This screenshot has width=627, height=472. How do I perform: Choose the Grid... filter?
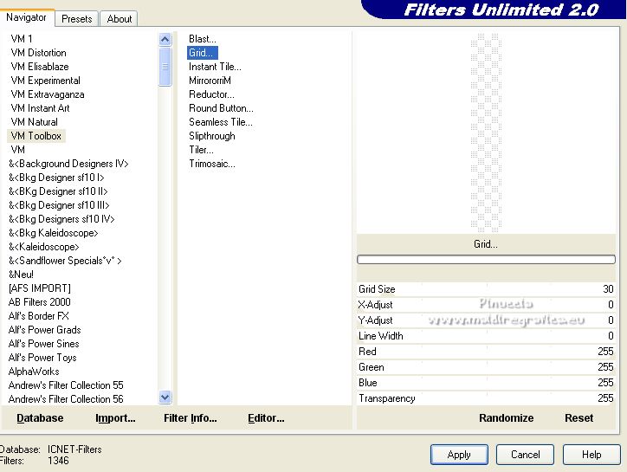coord(203,53)
